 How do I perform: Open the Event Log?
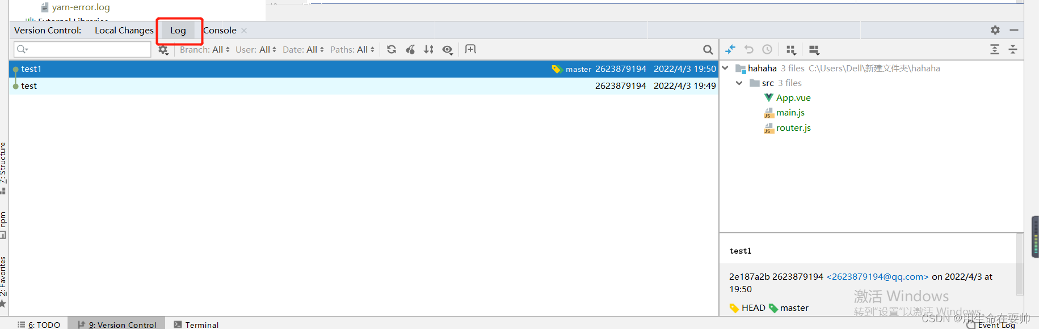pyautogui.click(x=991, y=325)
